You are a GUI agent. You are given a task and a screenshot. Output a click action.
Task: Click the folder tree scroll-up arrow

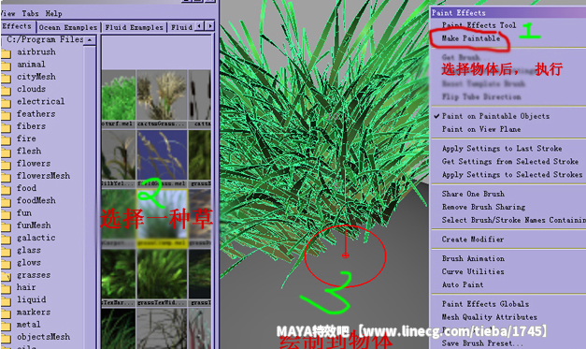90,40
